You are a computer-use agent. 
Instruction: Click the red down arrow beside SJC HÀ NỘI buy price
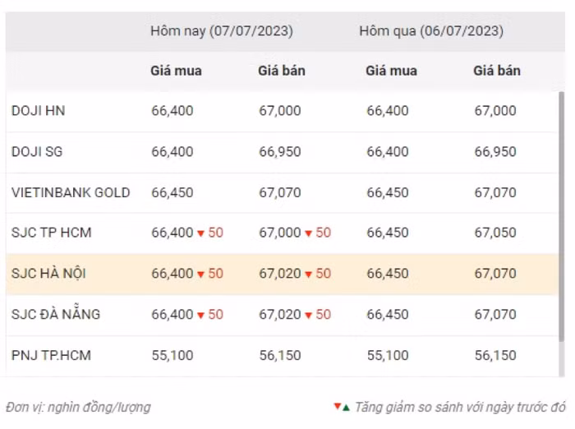pyautogui.click(x=200, y=274)
